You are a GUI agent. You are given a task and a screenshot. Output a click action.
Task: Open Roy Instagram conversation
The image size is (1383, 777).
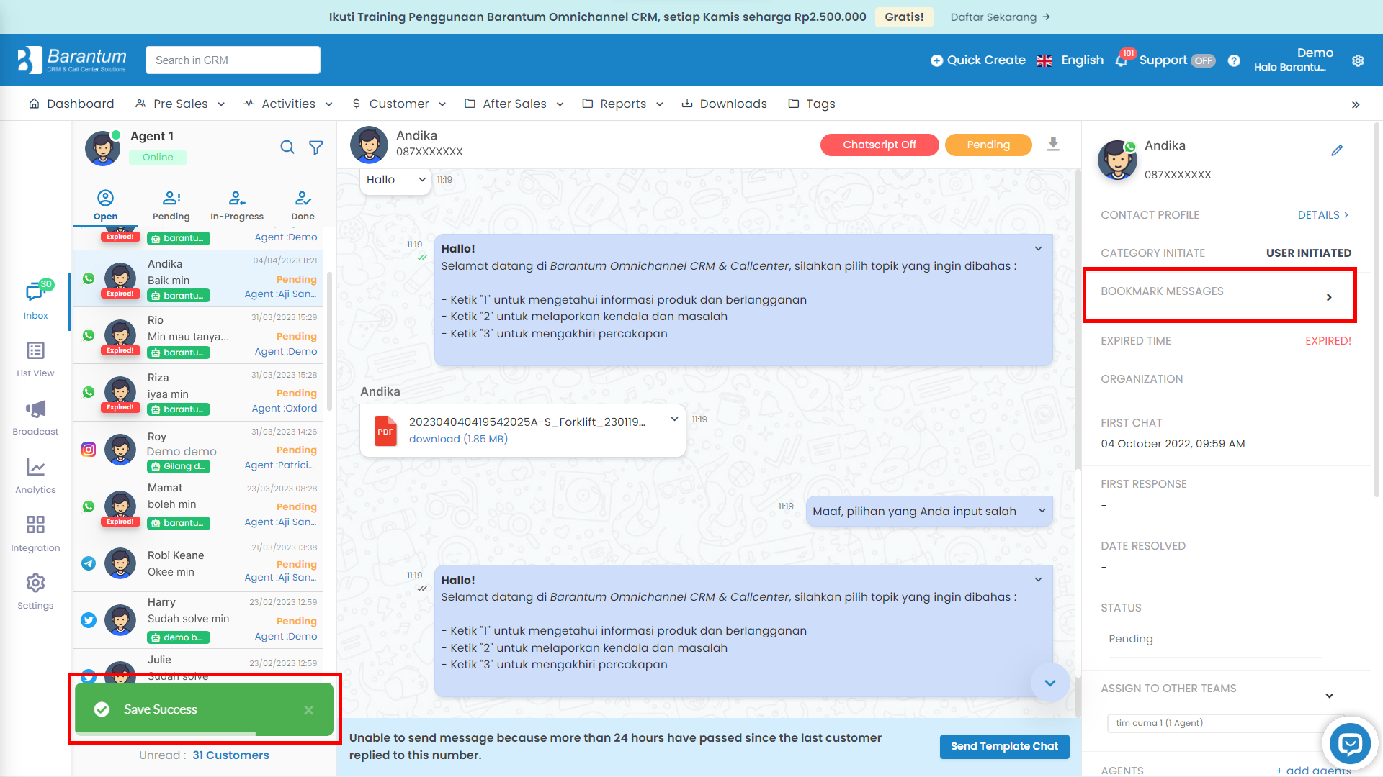pos(198,450)
